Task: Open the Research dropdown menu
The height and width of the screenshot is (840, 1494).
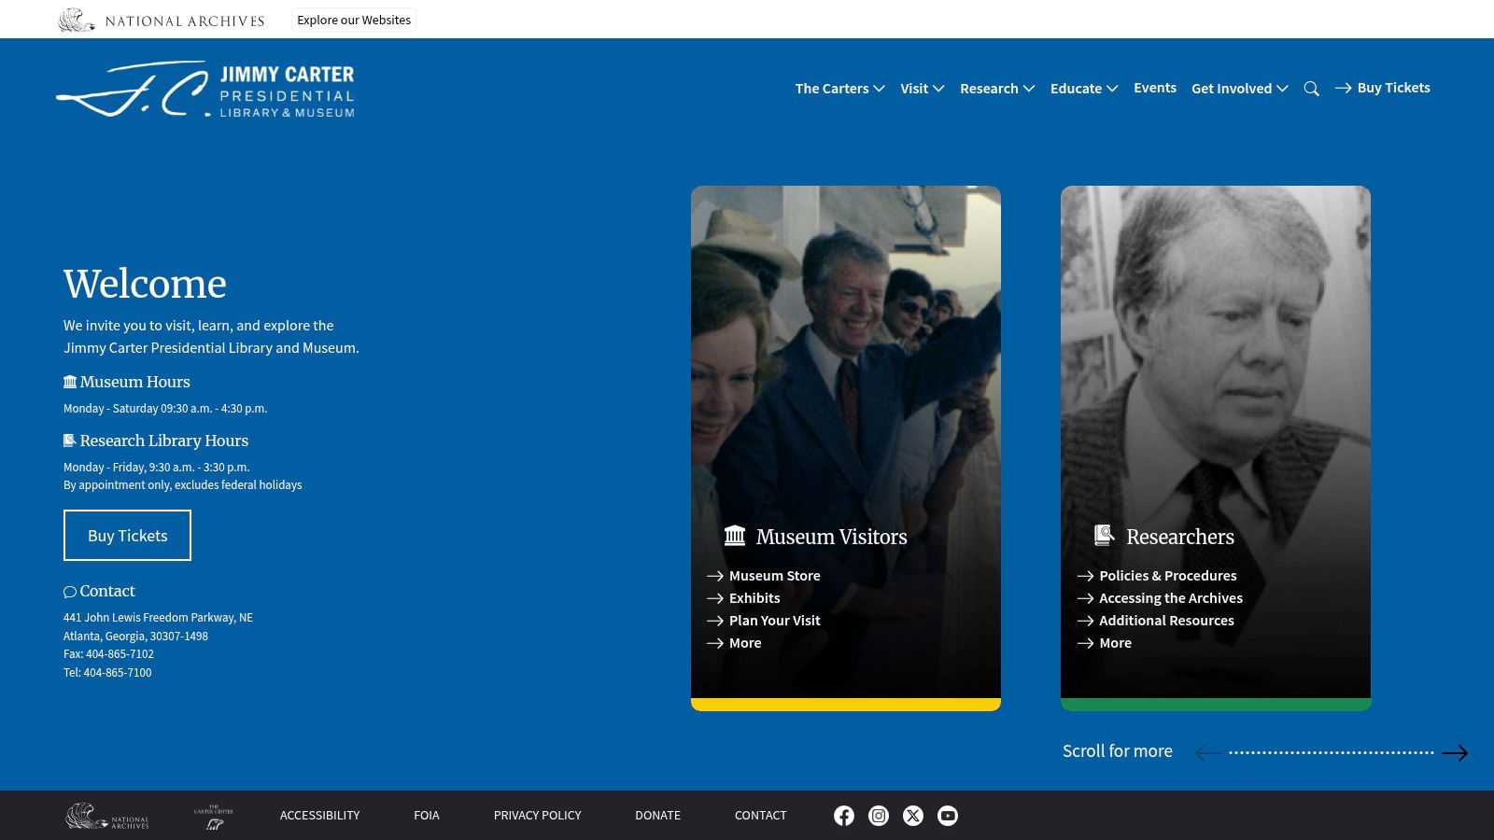Action: pyautogui.click(x=997, y=89)
